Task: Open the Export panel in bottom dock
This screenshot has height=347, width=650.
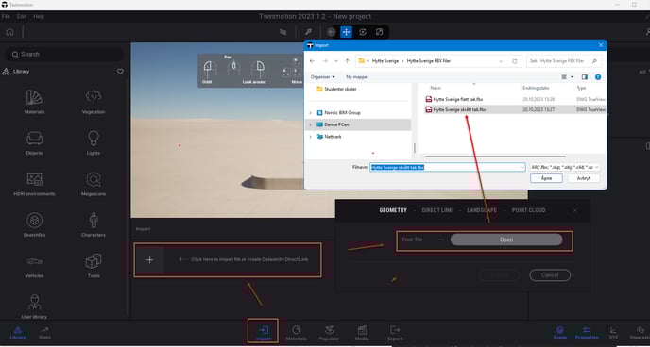Action: [395, 333]
